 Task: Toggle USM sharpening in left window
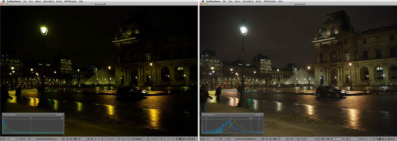(84, 139)
